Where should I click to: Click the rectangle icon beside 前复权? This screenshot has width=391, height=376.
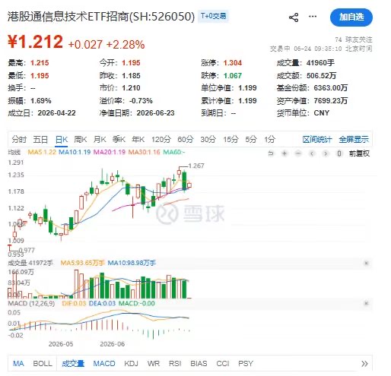point(339,153)
